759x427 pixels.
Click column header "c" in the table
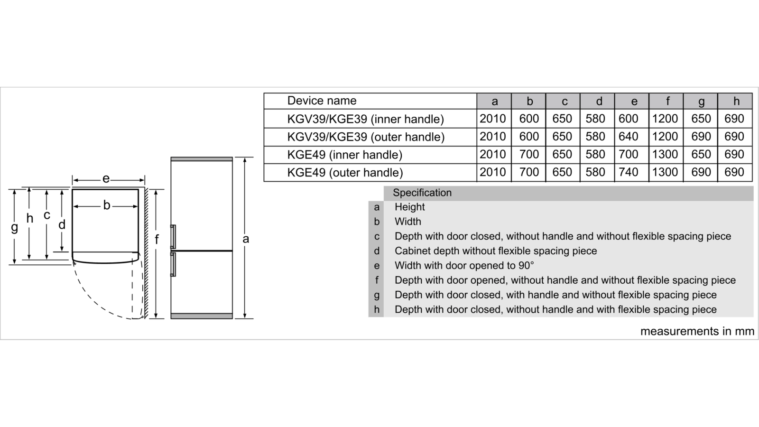564,101
